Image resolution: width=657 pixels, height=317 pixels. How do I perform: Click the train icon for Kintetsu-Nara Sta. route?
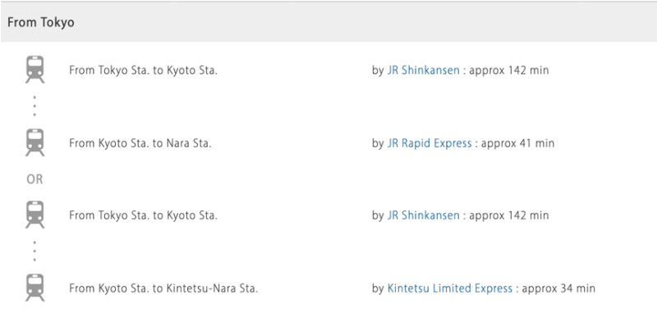(34, 288)
